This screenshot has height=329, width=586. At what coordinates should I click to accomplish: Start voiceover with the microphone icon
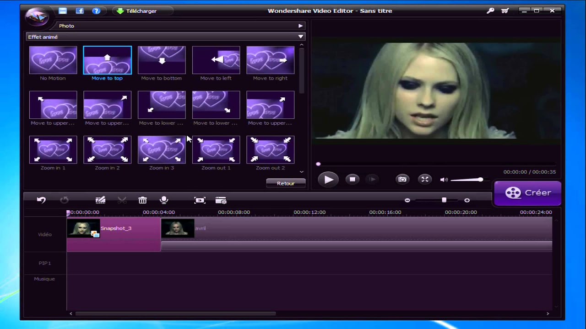coord(164,200)
